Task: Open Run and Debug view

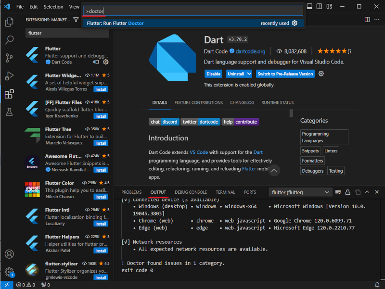Action: tap(9, 76)
